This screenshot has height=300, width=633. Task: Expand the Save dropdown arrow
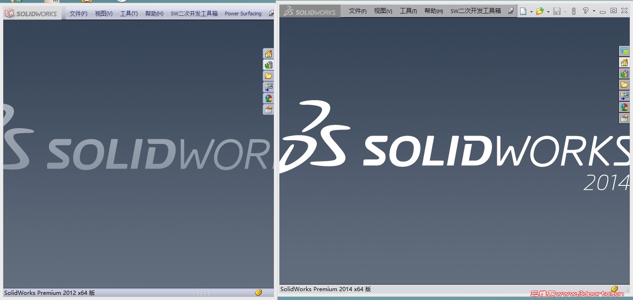click(565, 11)
